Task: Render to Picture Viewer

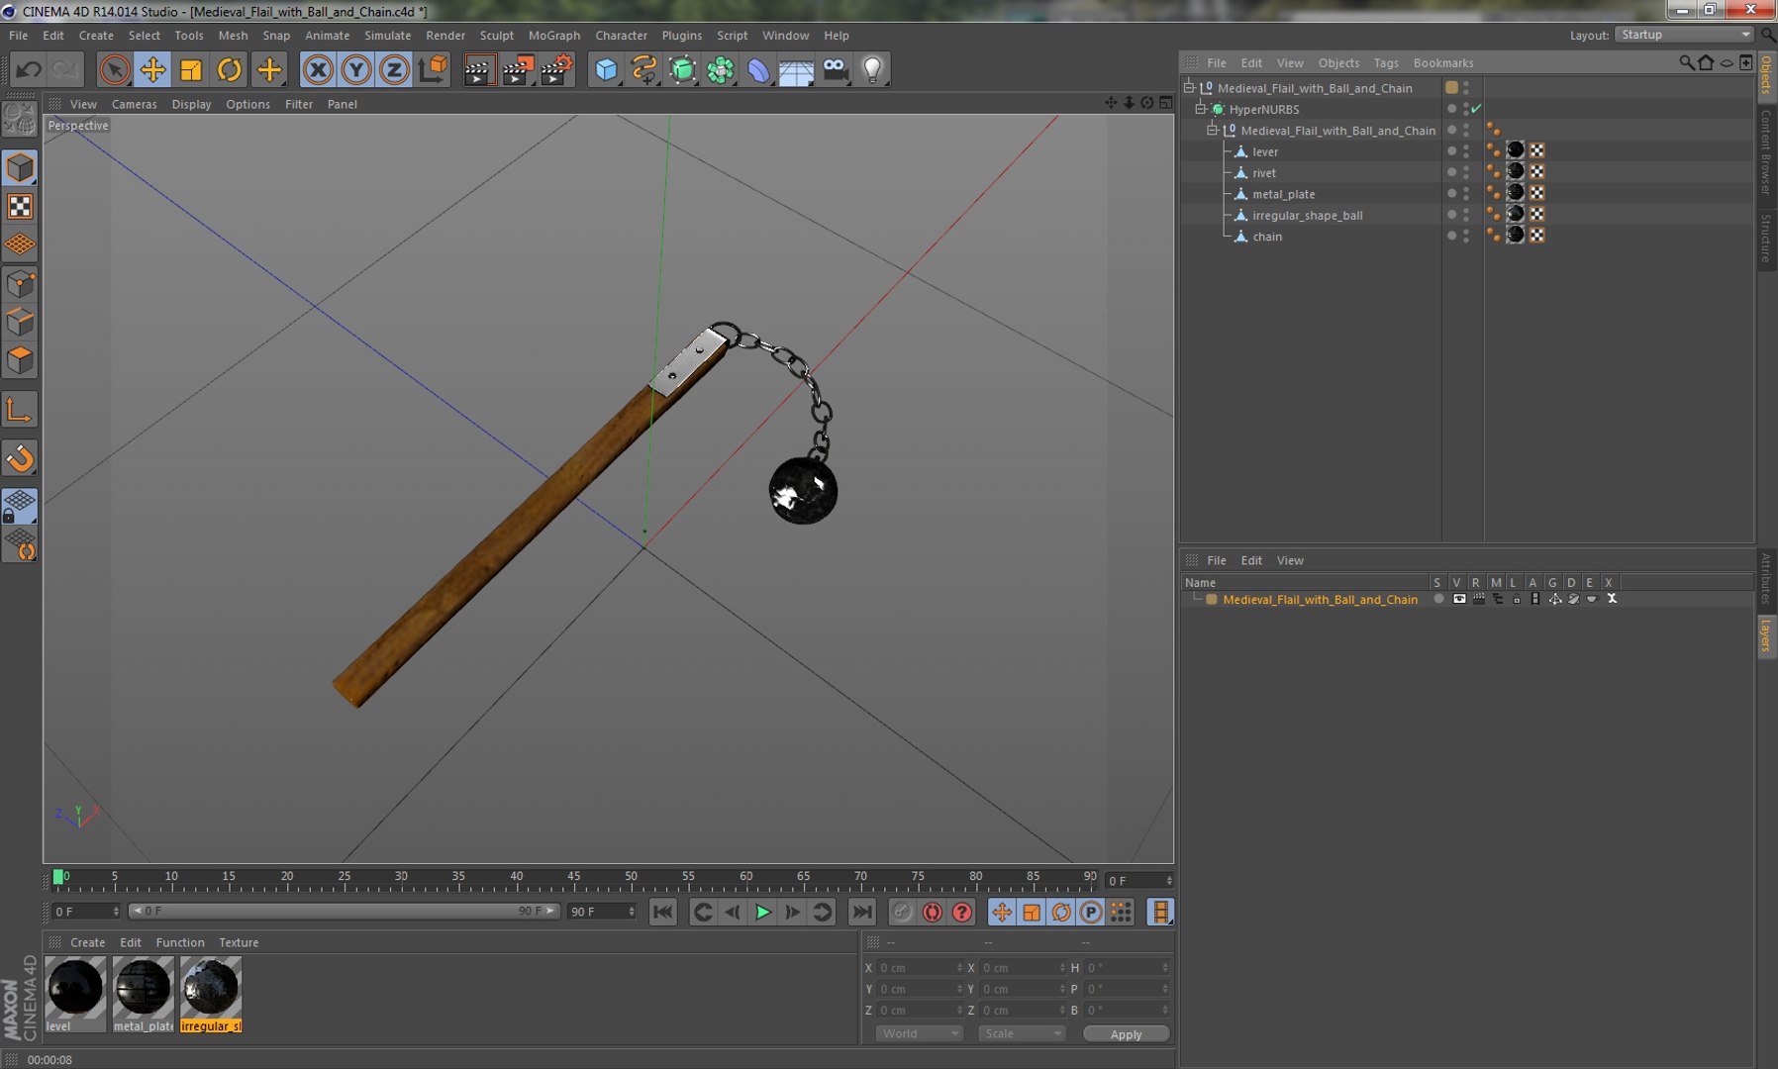Action: [518, 69]
